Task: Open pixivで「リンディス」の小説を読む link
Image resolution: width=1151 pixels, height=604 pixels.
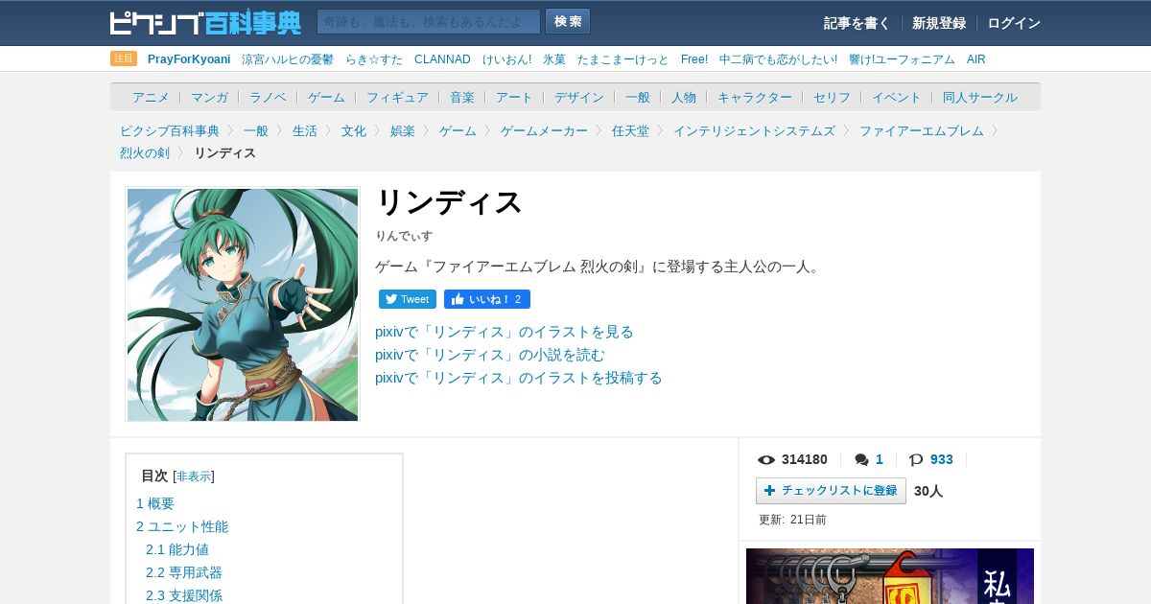Action: (x=490, y=355)
